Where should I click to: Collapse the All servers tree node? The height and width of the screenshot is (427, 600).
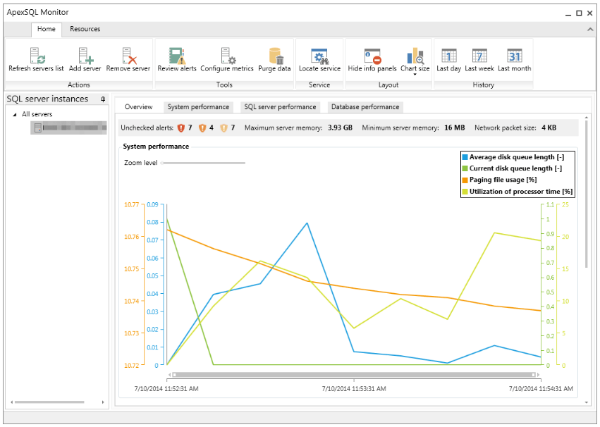(x=15, y=114)
